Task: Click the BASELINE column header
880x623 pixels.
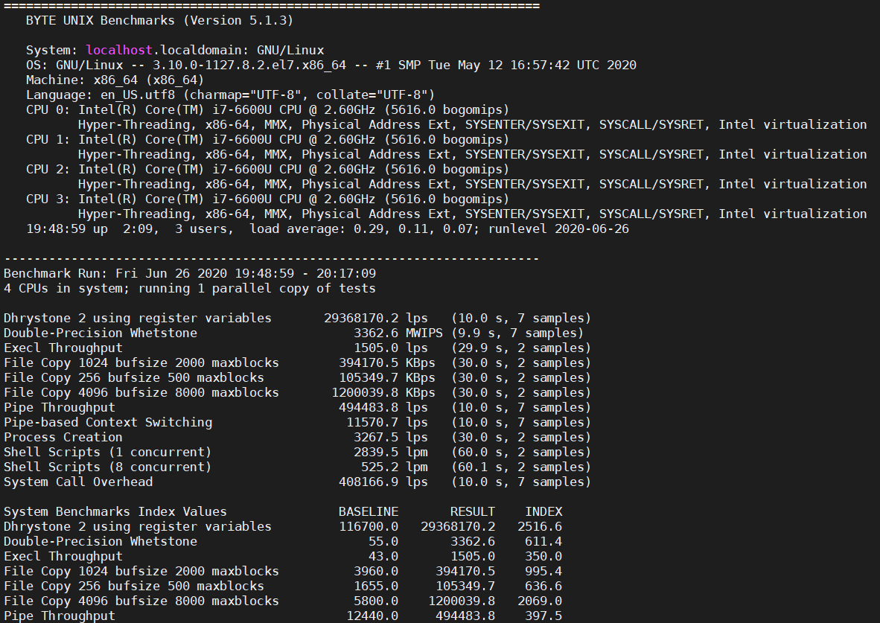Action: (x=368, y=511)
